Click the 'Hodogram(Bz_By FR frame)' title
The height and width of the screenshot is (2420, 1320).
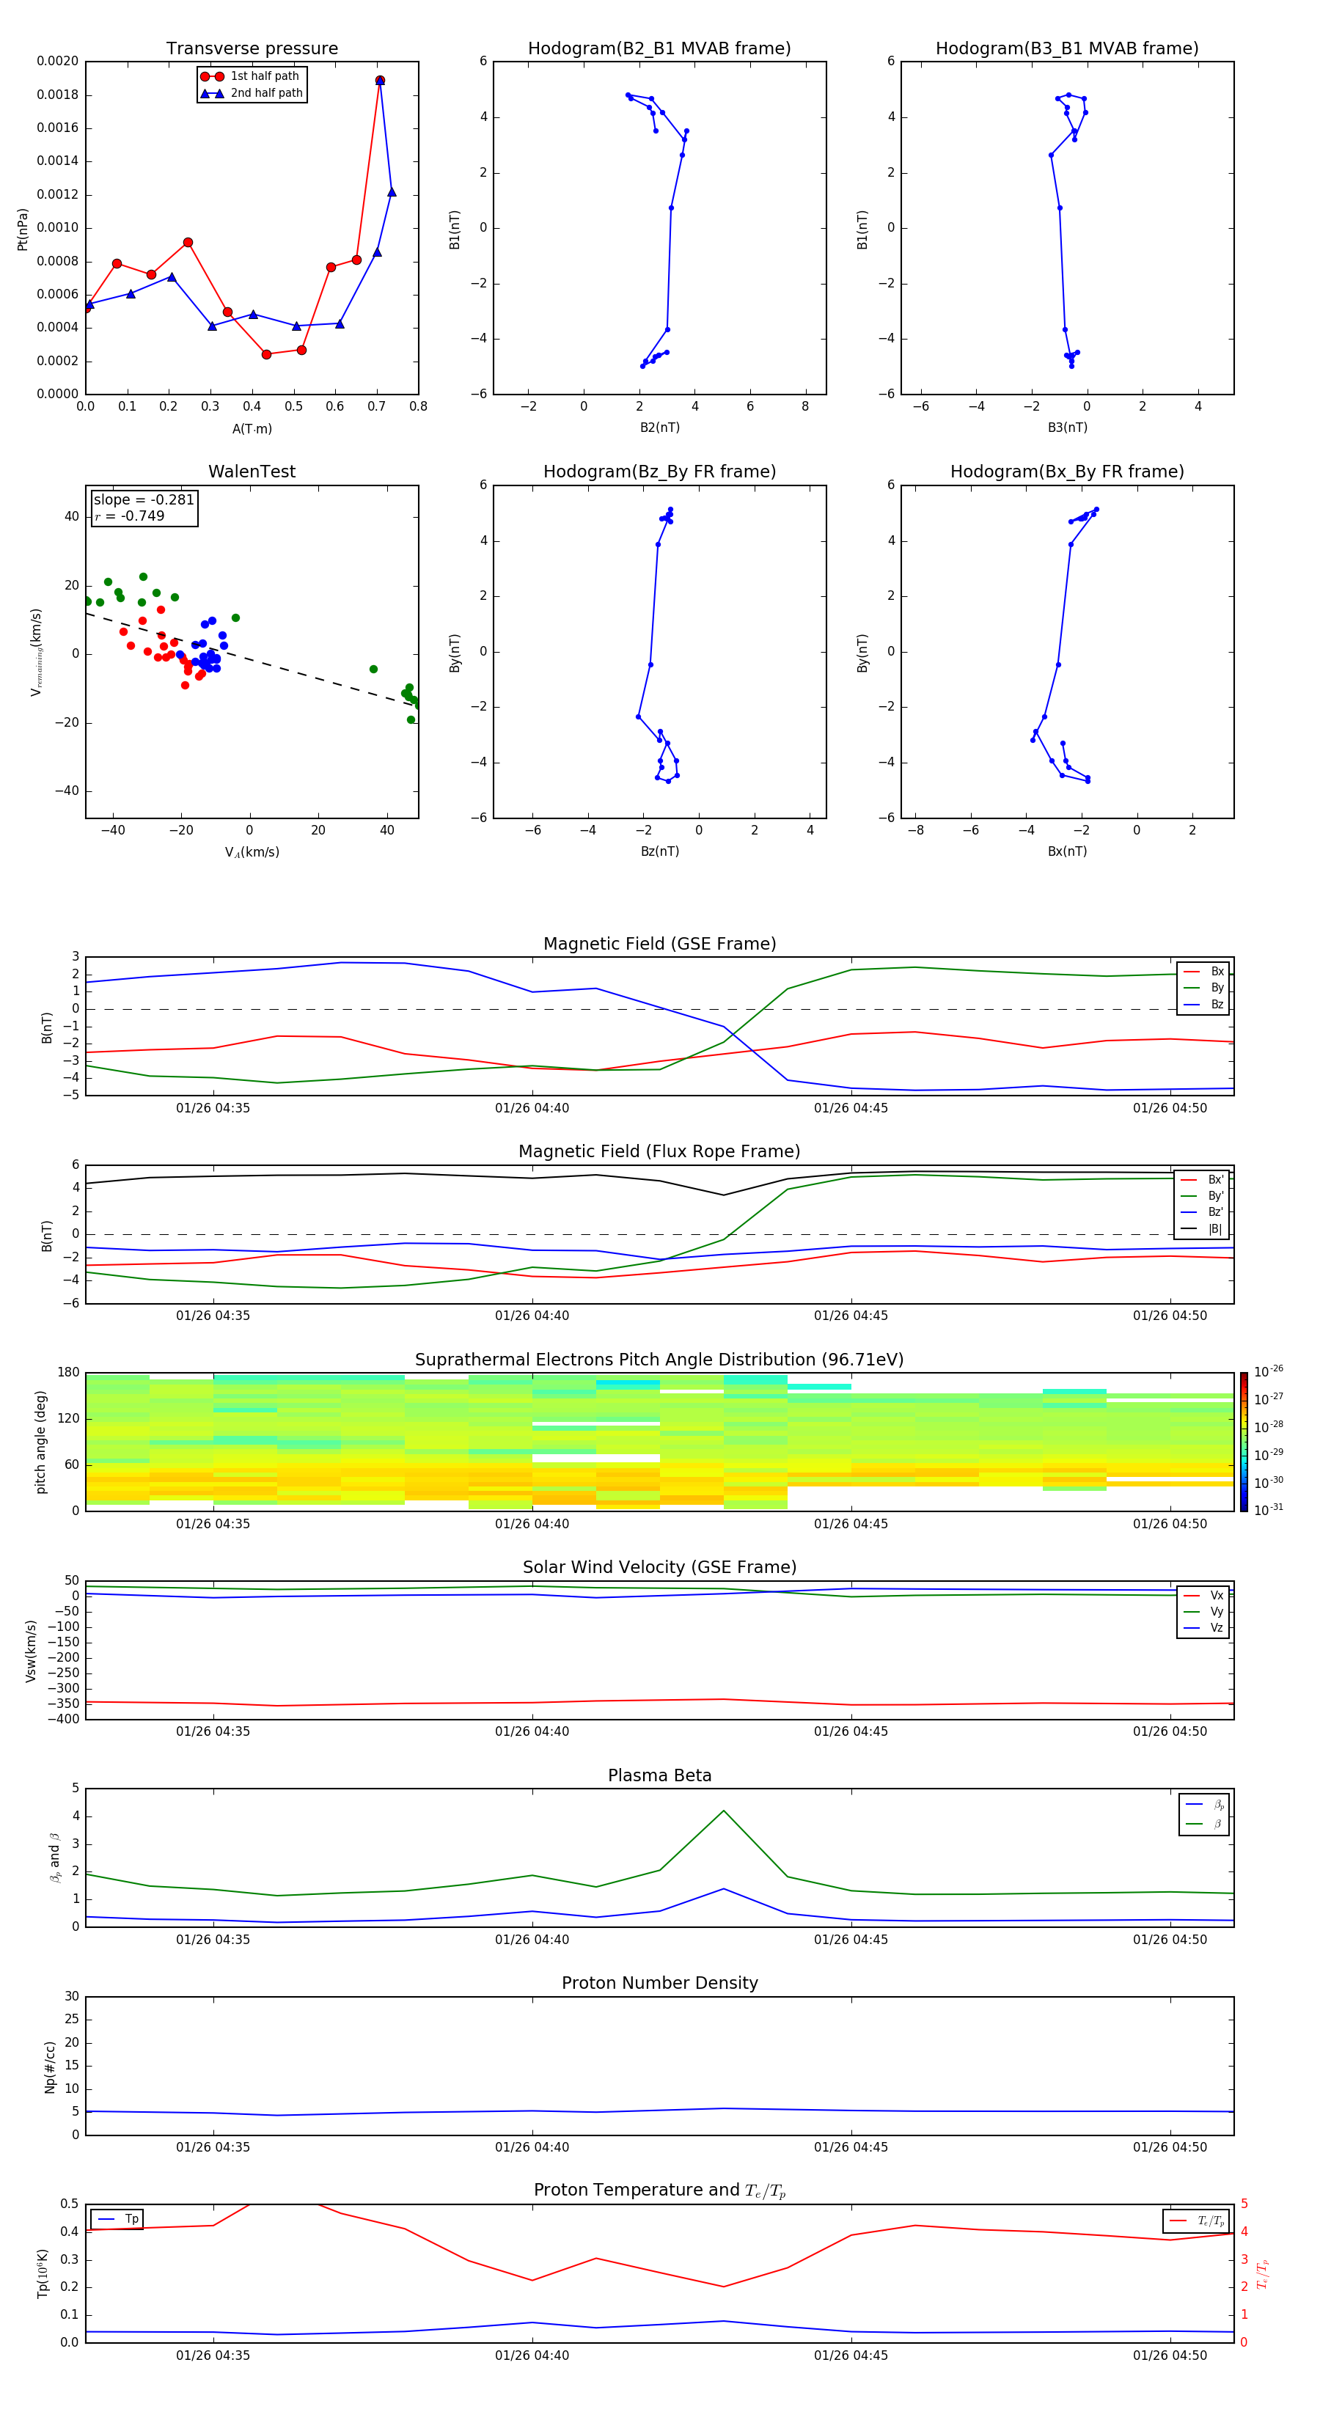[659, 472]
